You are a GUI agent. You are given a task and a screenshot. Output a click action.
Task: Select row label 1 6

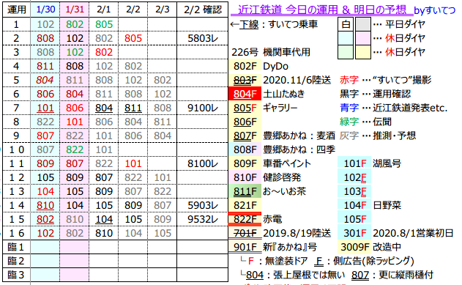[17, 234]
